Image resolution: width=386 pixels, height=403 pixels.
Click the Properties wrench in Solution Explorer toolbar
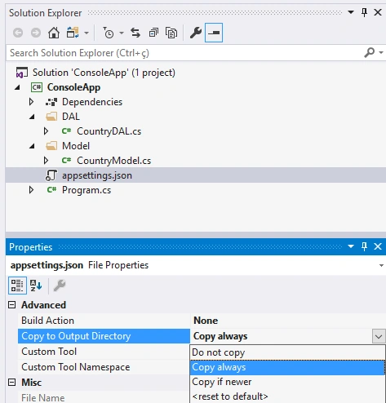[x=196, y=33]
